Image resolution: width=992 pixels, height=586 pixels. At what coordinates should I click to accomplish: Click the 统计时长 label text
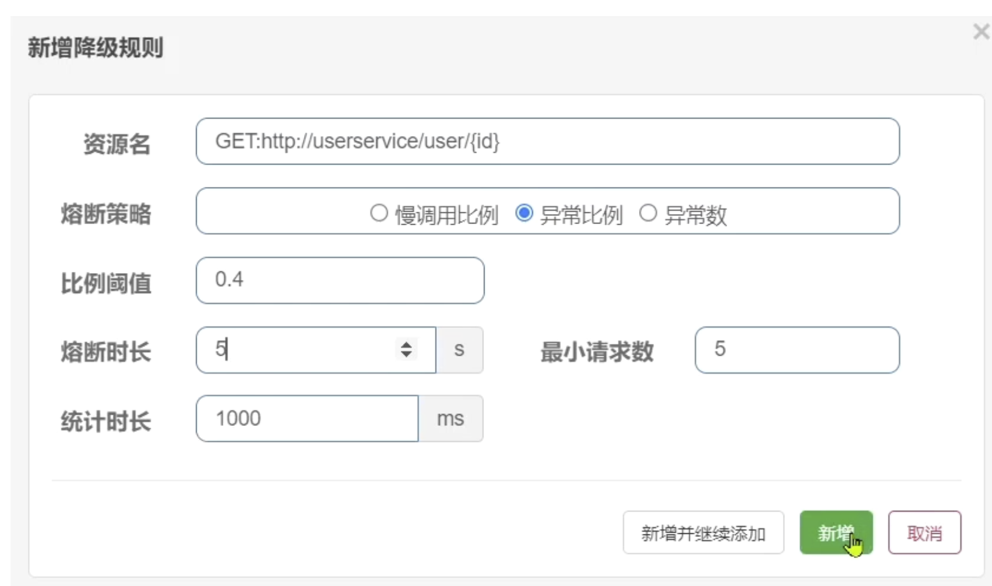coord(106,421)
